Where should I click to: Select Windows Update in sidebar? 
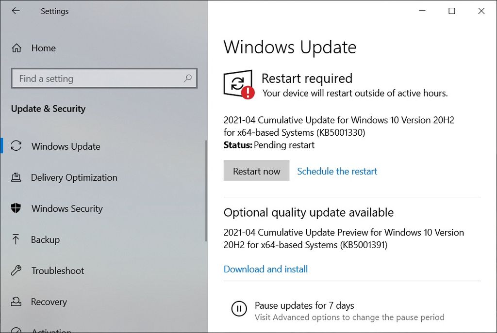[x=66, y=146]
